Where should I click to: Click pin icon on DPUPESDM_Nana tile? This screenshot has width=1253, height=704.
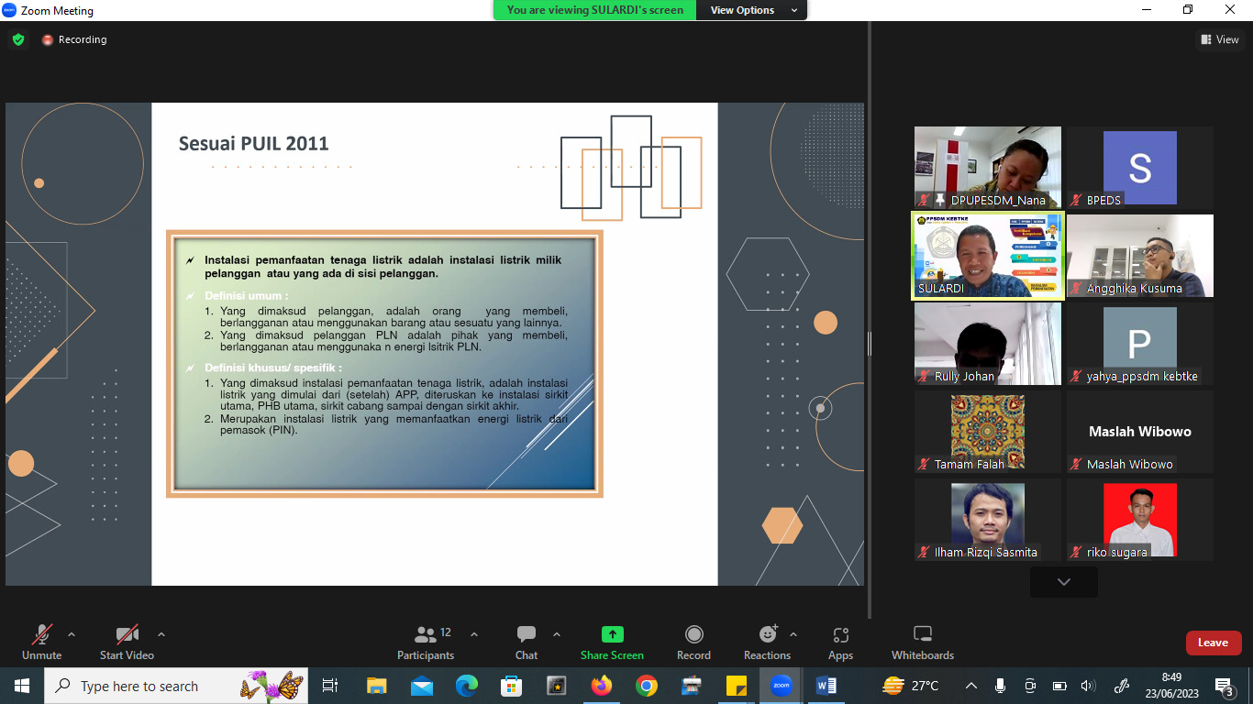940,200
